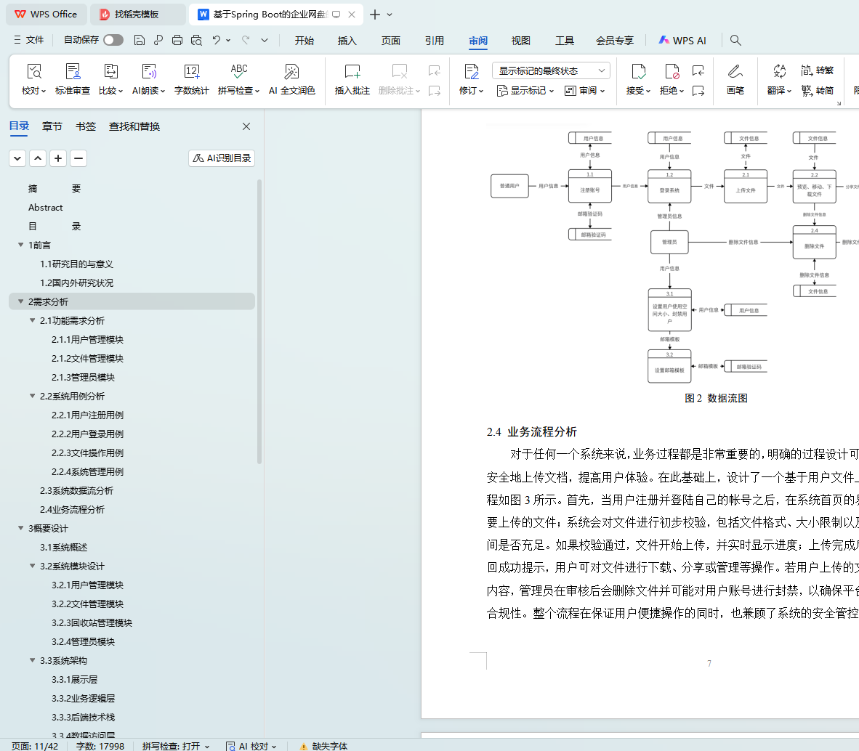This screenshot has height=751, width=859.
Task: Select the 画笔 pen tool
Action: [x=735, y=72]
